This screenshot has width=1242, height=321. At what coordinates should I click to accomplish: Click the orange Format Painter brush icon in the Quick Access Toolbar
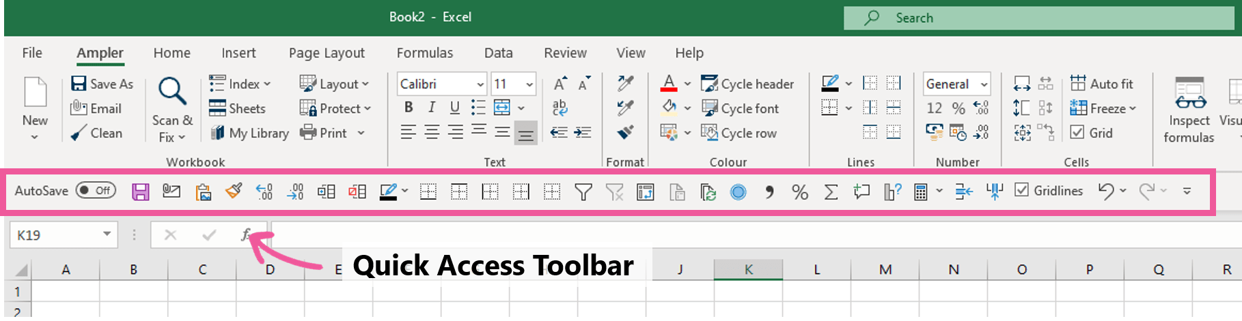[234, 191]
